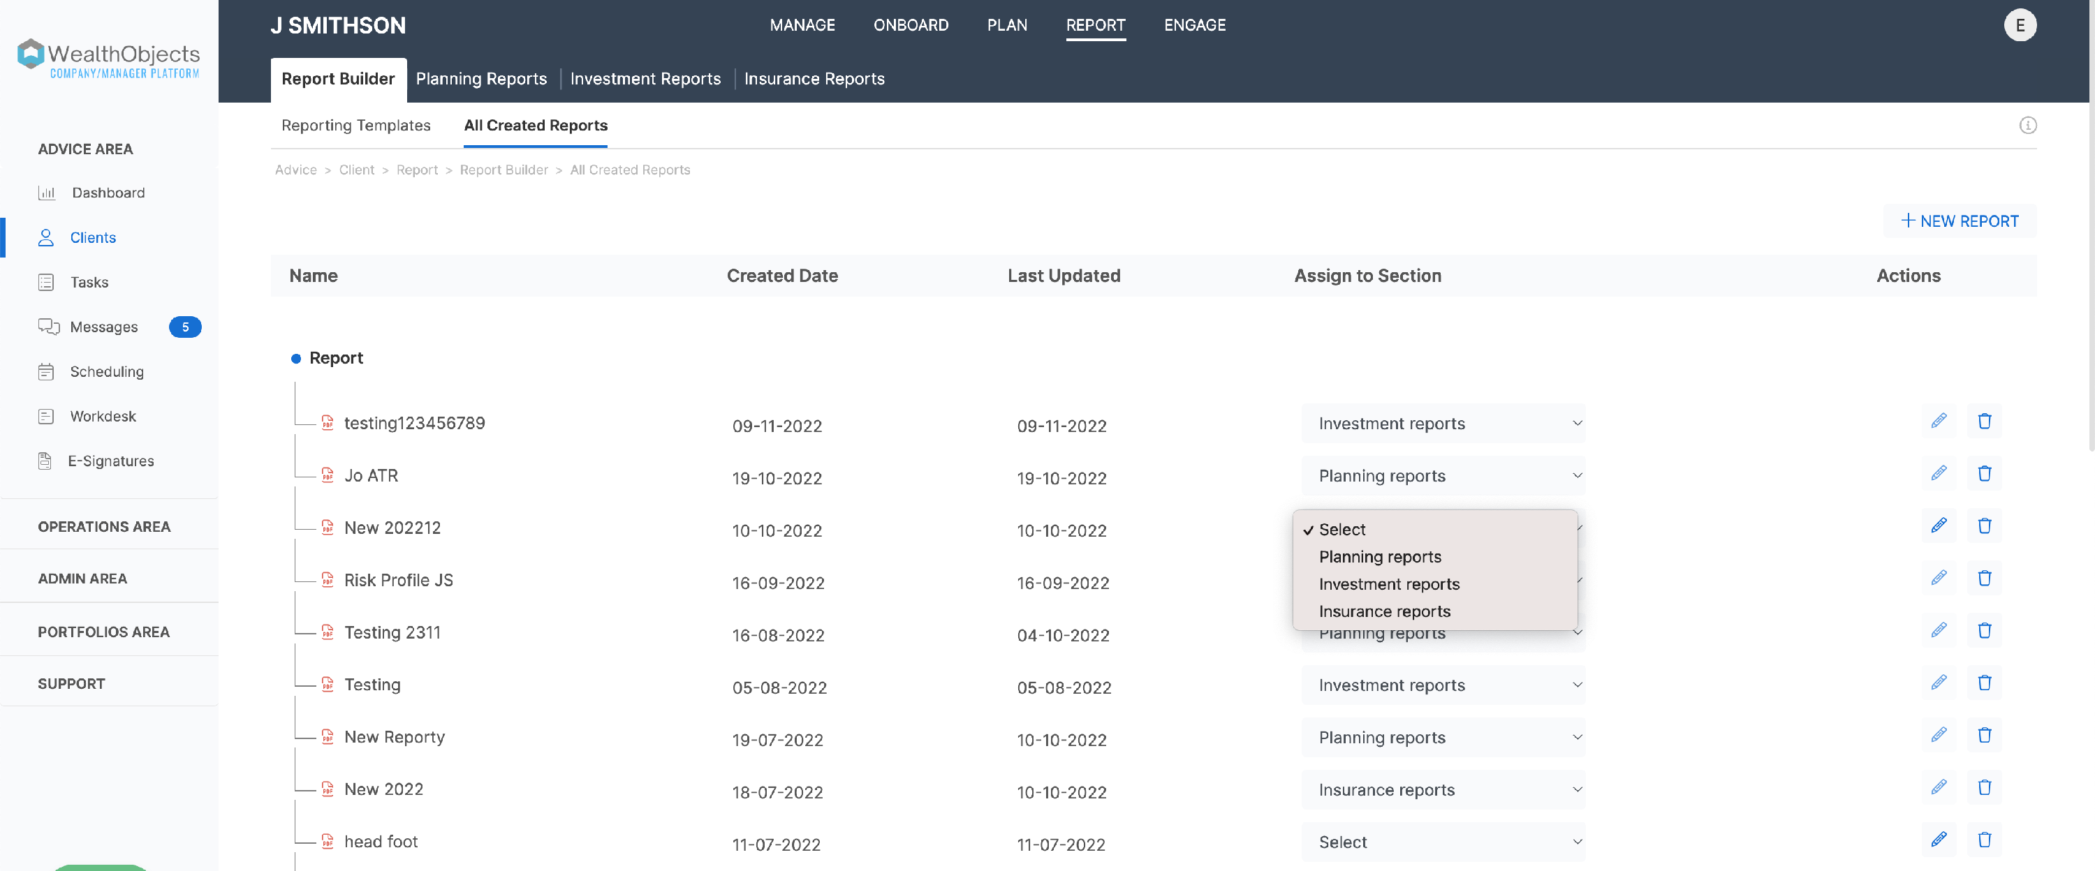
Task: Switch to ENGAGE top menu
Action: coord(1195,25)
